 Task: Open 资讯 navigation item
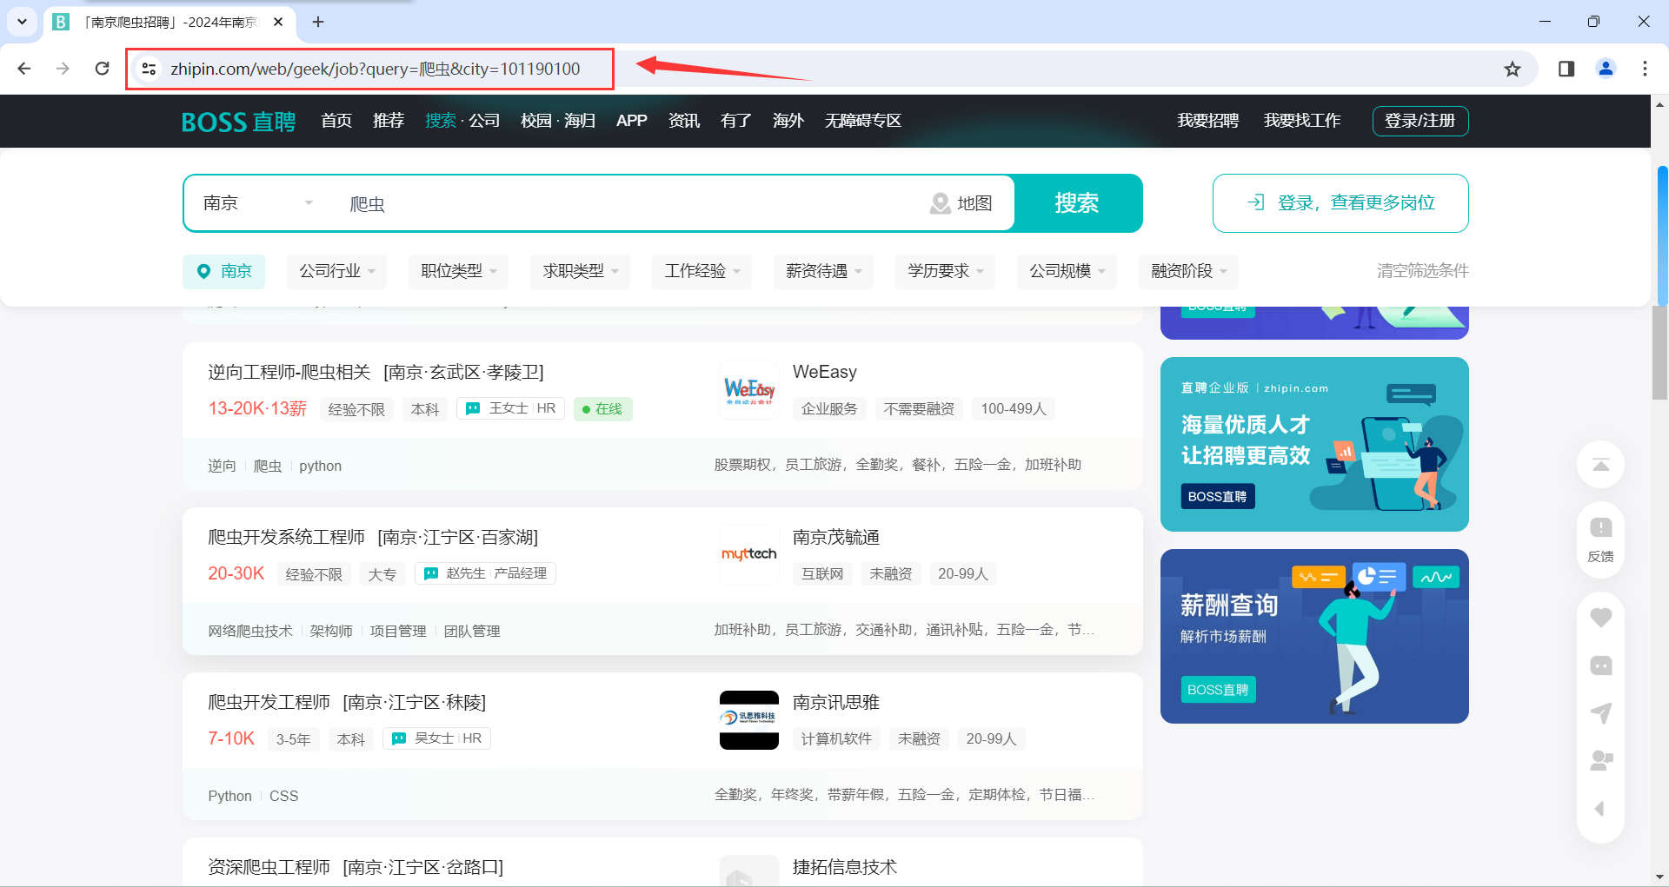coord(684,121)
